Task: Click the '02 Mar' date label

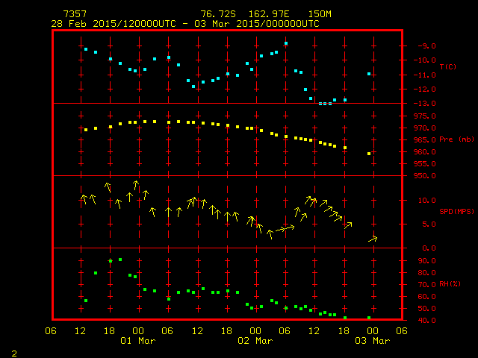Action: coord(255,341)
